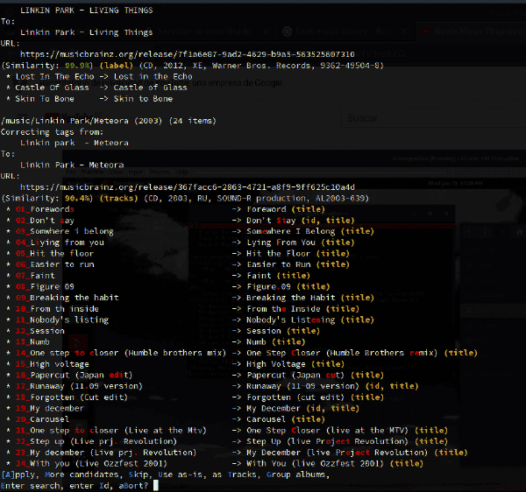Screen dimensions: 526x492
Task: Click the background YouTube 'Buscar' search field
Action: click(433, 118)
